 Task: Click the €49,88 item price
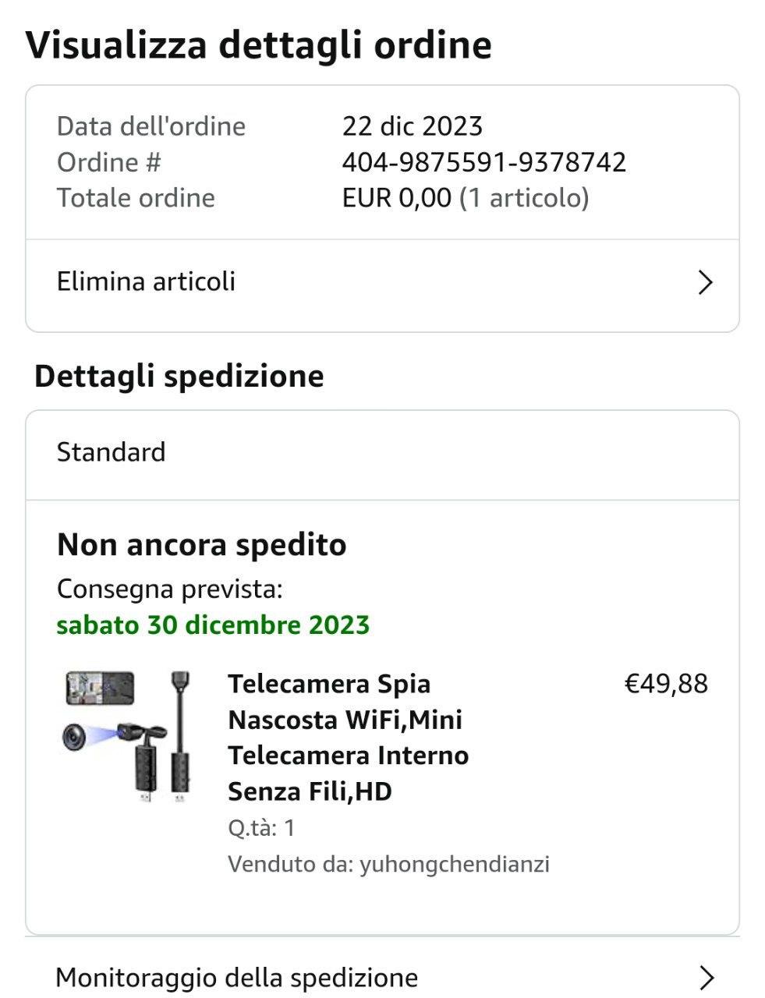[666, 684]
